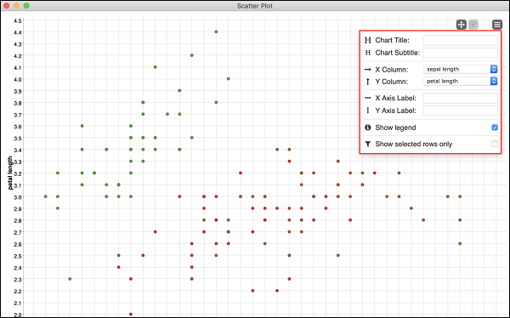The image size is (510, 318).
Task: Click the 3.0 tick label on Y axis
Action: click(x=18, y=197)
